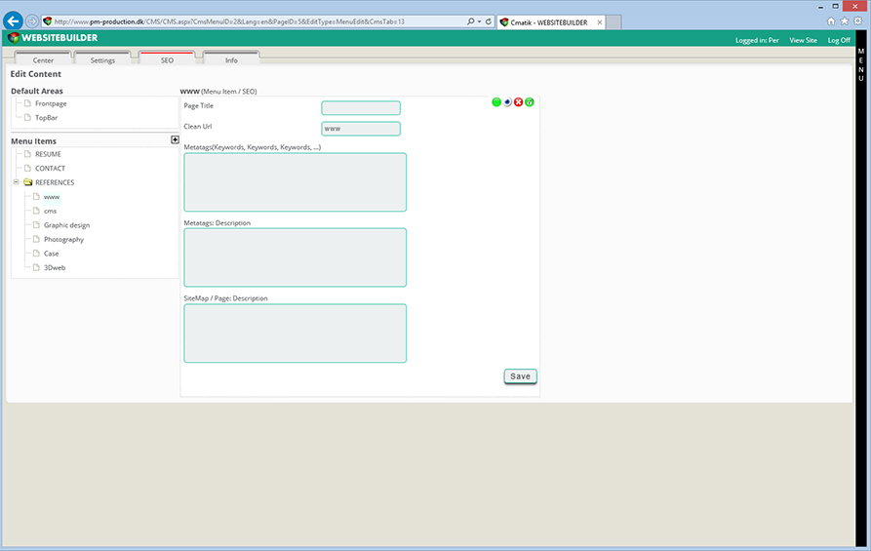Add a new menu item with plus icon

(x=175, y=139)
